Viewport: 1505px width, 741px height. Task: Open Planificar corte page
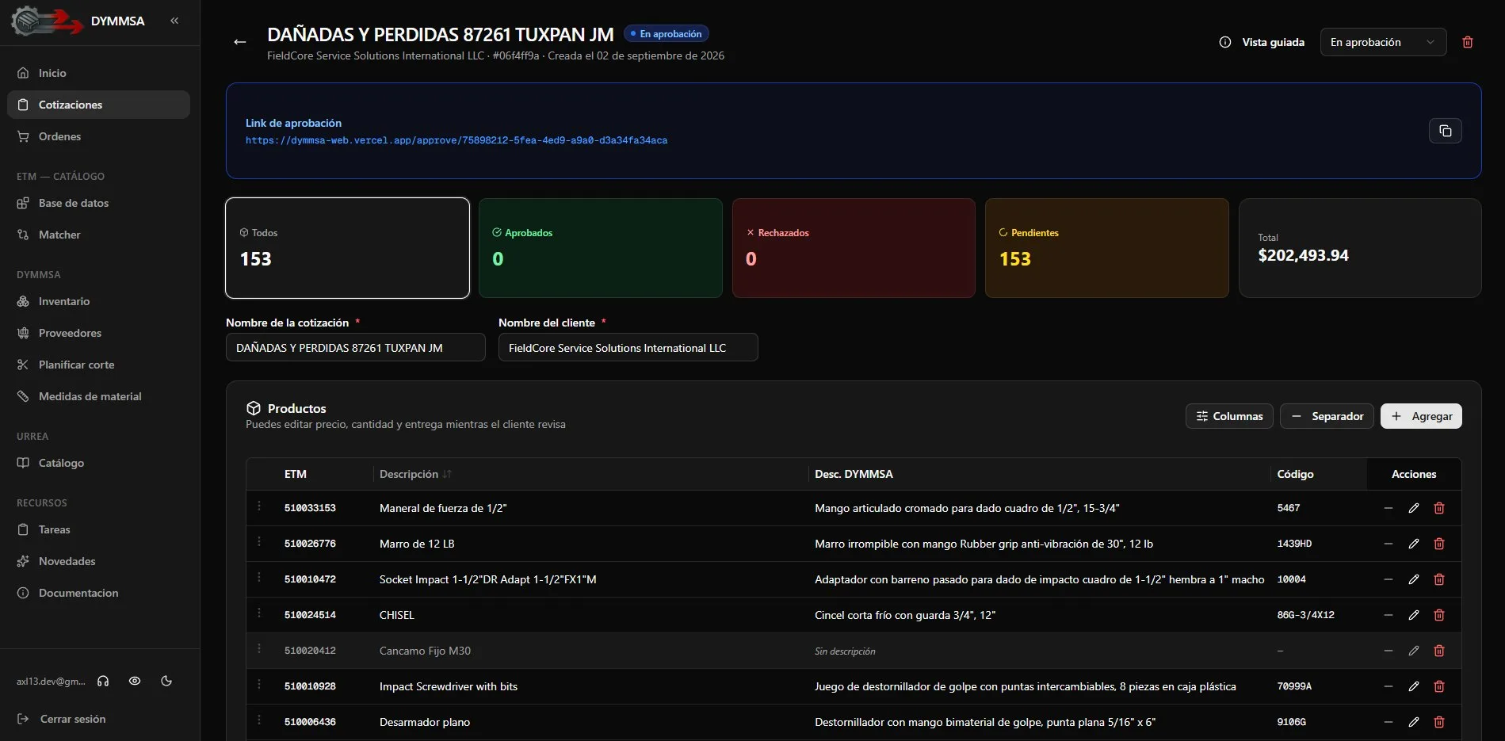(98, 365)
